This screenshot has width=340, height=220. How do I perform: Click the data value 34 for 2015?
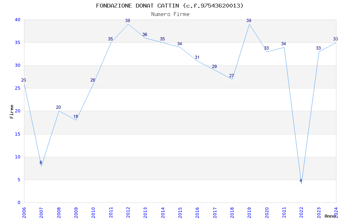coord(180,44)
